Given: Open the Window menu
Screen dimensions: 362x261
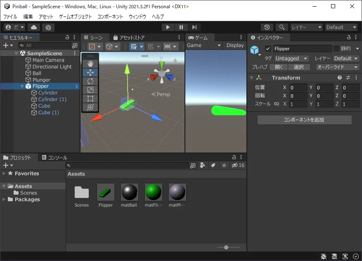Looking at the screenshot, I should 137,16.
